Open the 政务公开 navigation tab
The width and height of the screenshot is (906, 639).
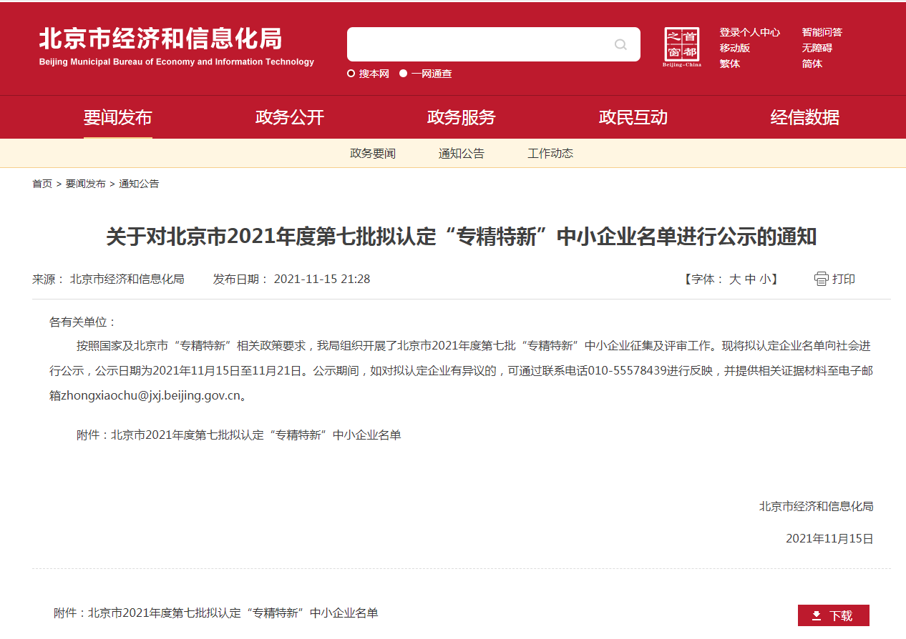pyautogui.click(x=290, y=117)
